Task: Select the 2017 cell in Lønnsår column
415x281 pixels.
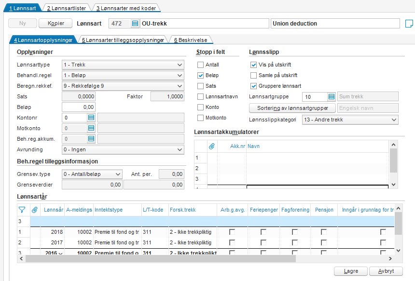Action: tap(53, 242)
